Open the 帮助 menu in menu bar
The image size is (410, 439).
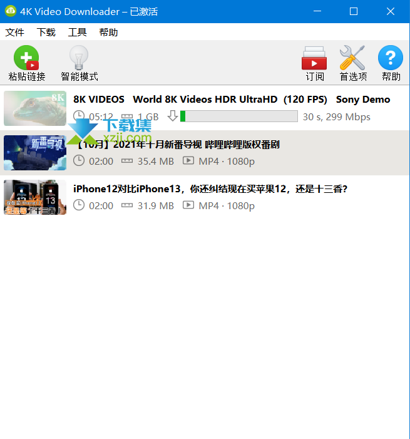click(x=108, y=32)
